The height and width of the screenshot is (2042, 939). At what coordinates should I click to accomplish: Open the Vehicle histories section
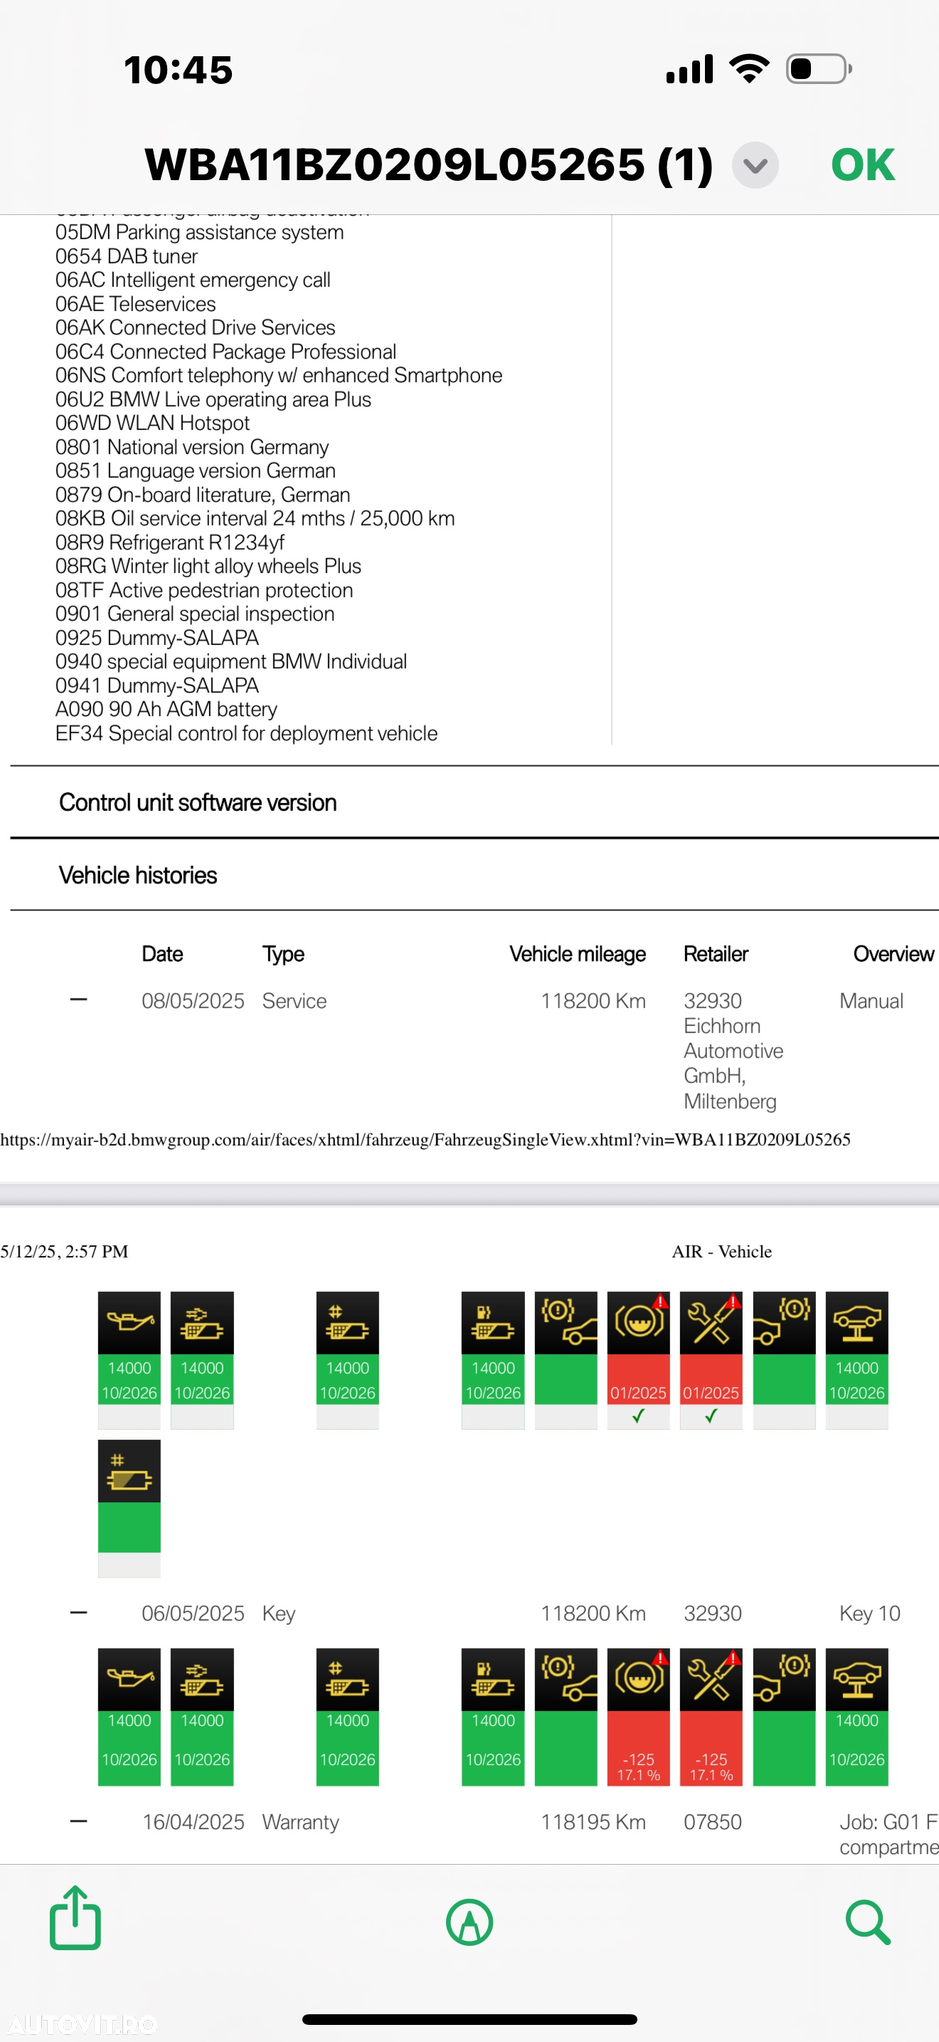(x=138, y=875)
